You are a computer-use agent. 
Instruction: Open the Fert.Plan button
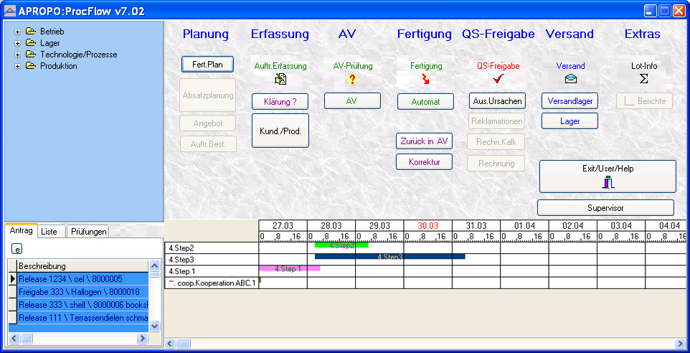coord(207,65)
